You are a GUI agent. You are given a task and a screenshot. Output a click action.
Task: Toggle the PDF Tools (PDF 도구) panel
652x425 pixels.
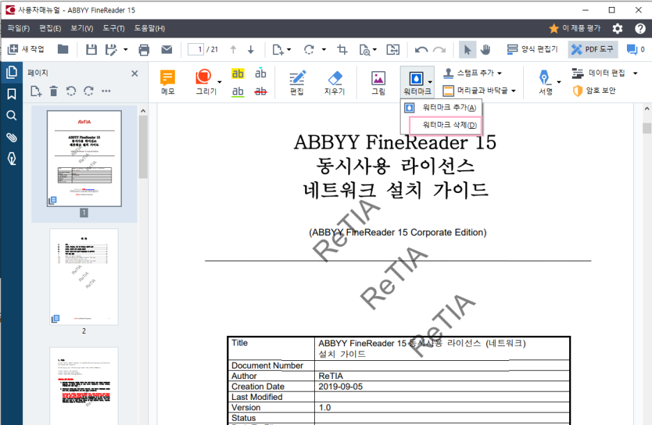593,49
